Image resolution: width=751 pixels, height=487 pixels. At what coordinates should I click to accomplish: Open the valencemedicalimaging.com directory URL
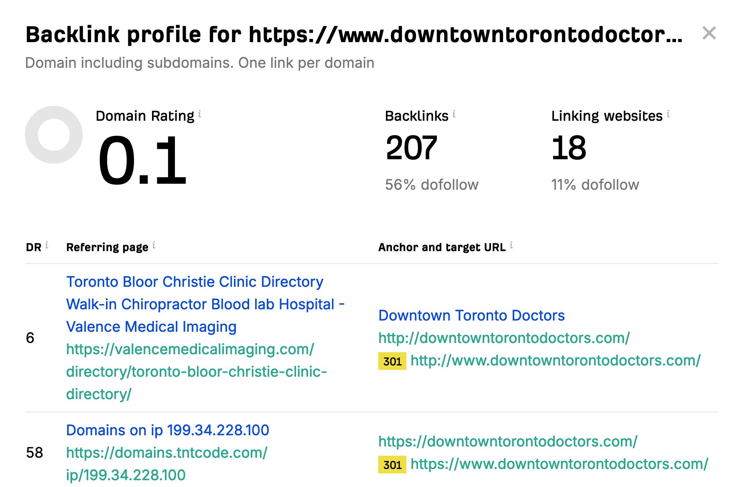(x=196, y=371)
